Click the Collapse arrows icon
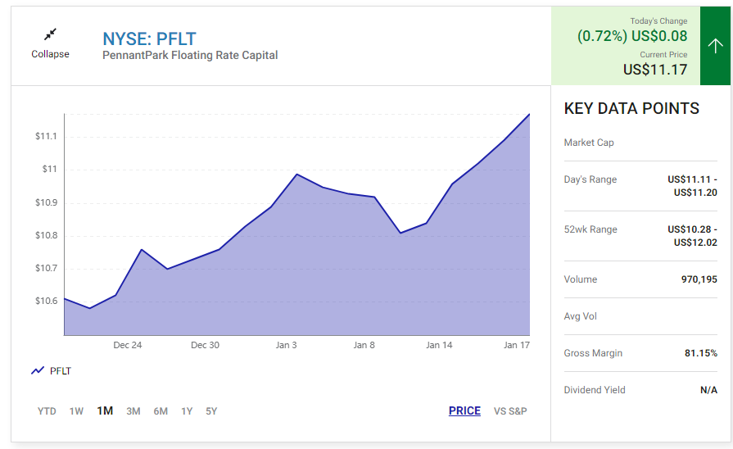 pyautogui.click(x=50, y=34)
